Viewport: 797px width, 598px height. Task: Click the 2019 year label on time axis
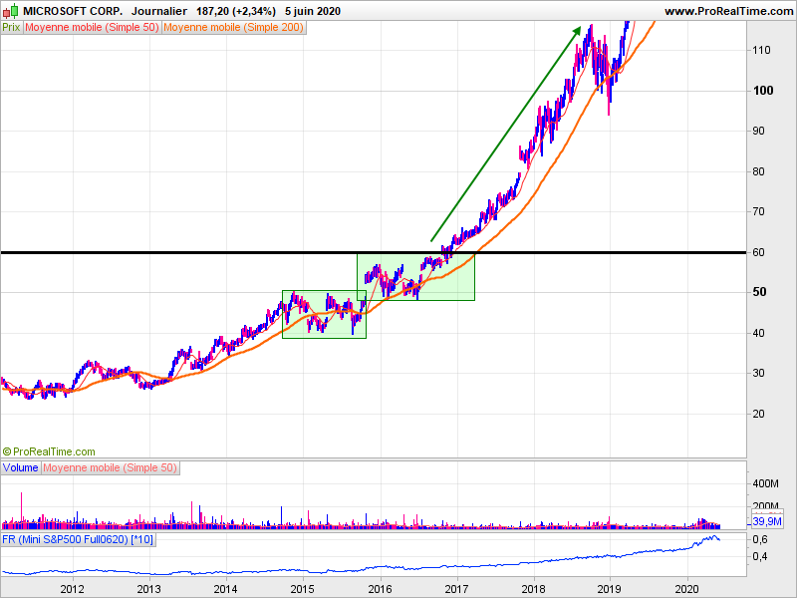(610, 589)
